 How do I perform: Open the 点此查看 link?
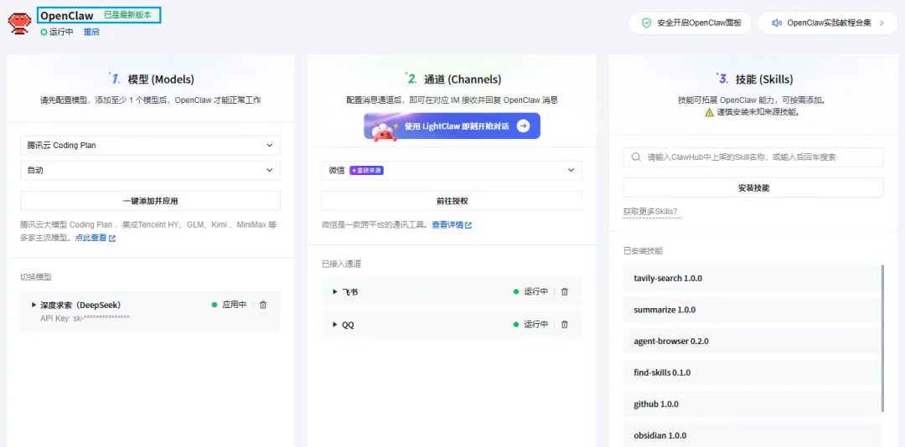pos(90,239)
